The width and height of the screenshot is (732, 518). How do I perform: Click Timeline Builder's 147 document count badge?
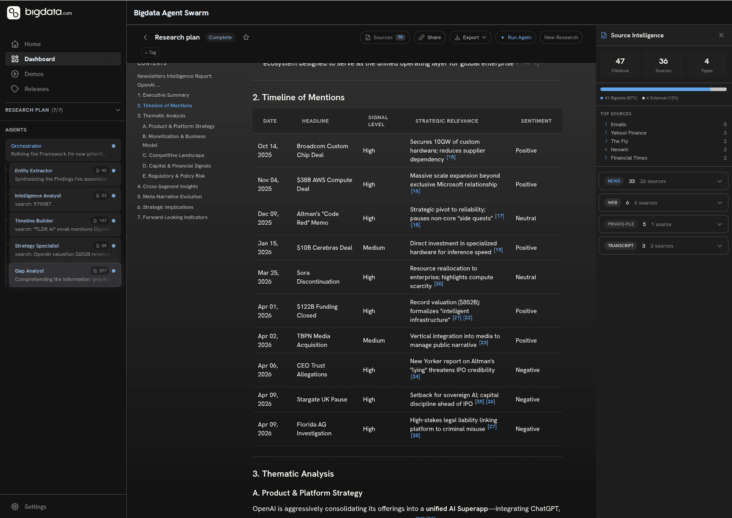[x=100, y=221]
